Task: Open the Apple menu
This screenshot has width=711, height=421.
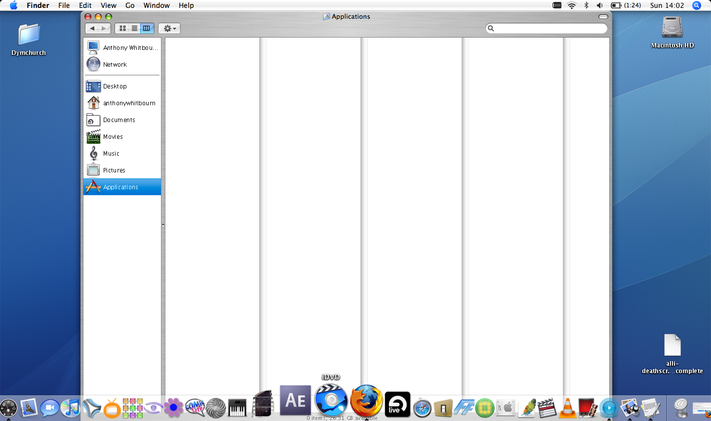Action: pos(13,5)
